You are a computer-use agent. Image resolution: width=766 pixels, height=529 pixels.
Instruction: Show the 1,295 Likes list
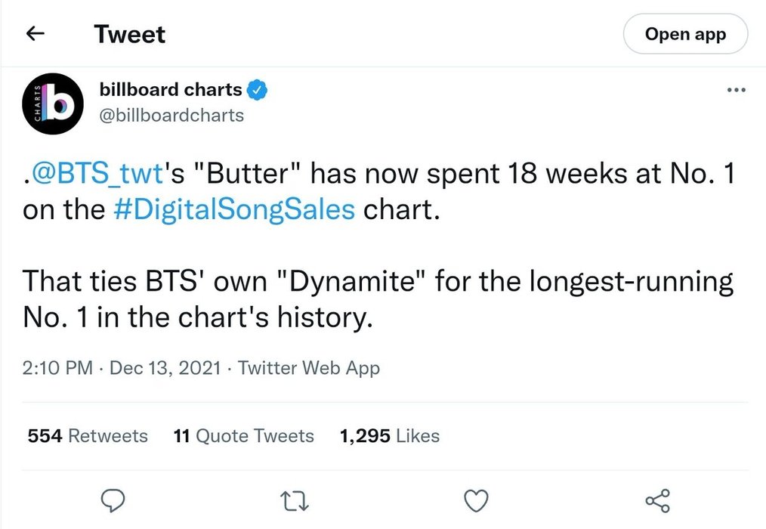(x=390, y=436)
